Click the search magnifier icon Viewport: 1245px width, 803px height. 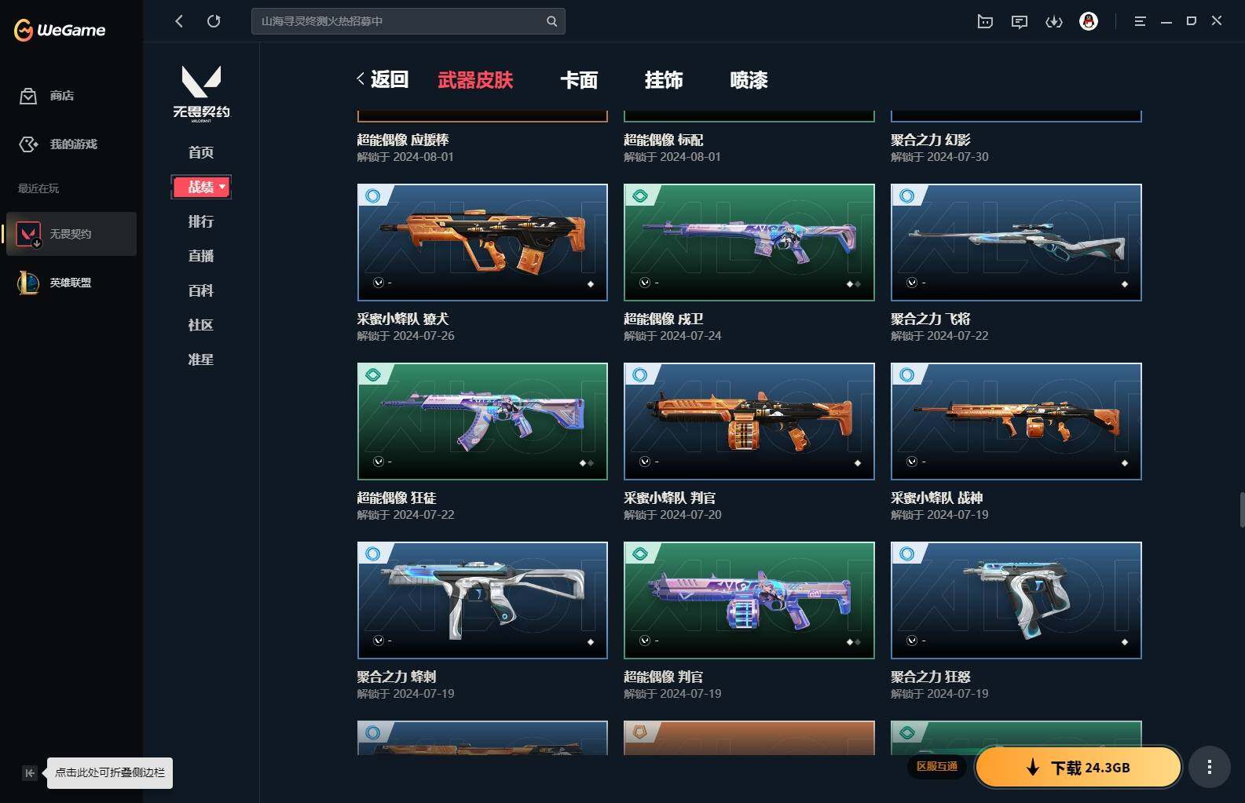click(x=551, y=21)
